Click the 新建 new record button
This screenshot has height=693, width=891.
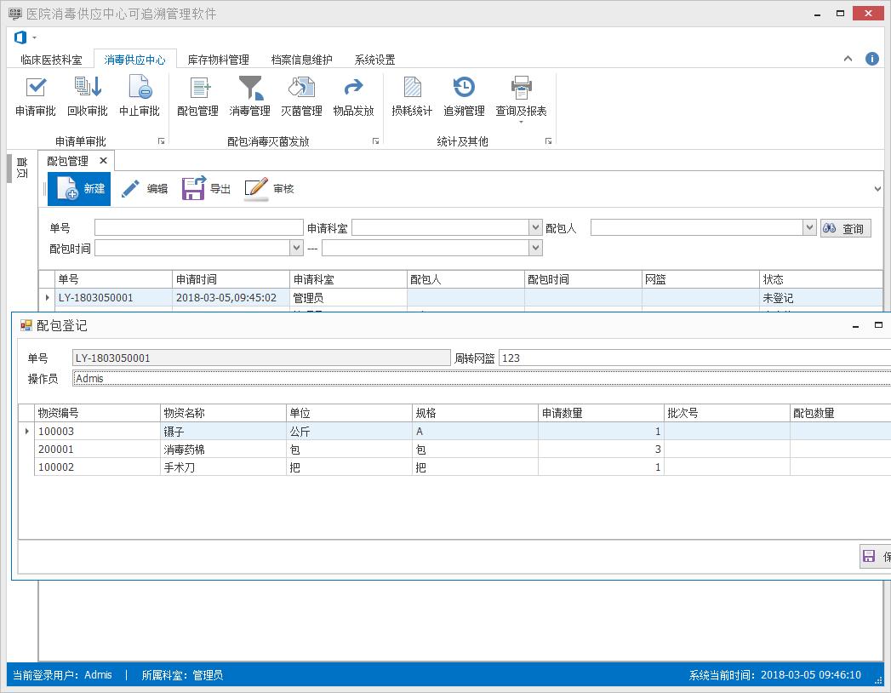pyautogui.click(x=79, y=189)
